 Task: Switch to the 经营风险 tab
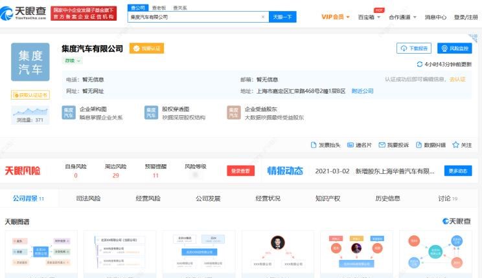(x=148, y=198)
